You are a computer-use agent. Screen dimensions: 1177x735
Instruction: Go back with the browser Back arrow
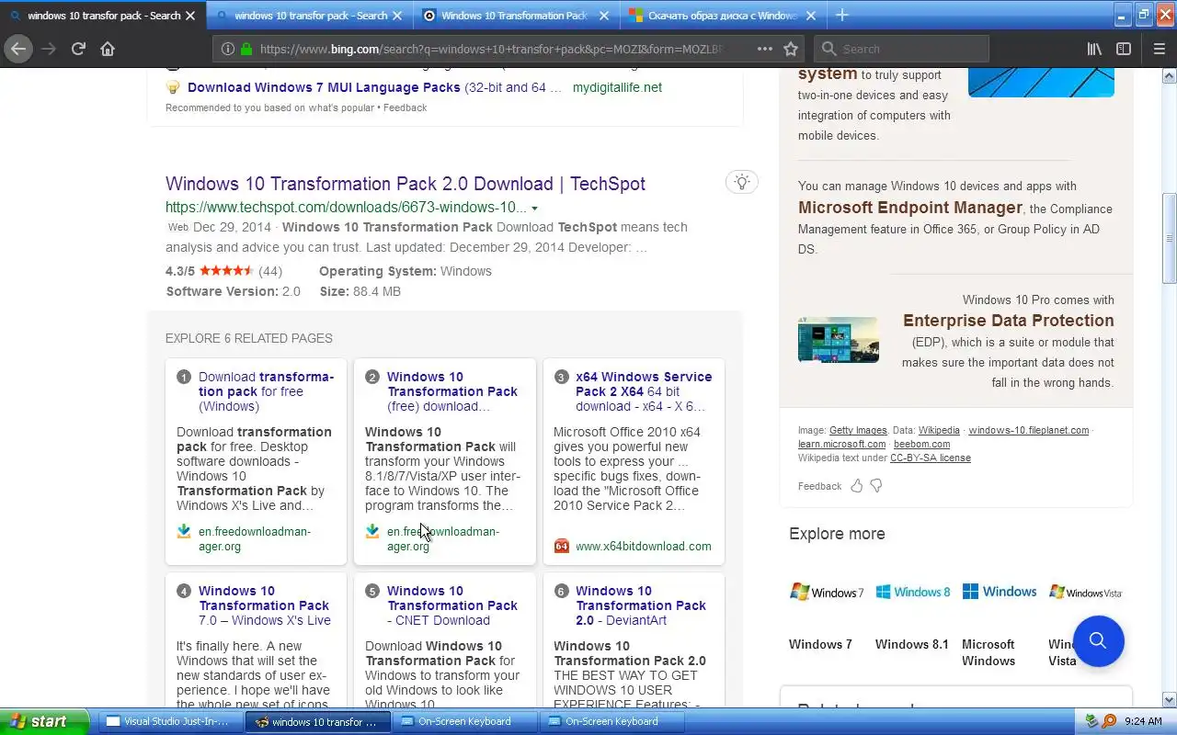18,49
